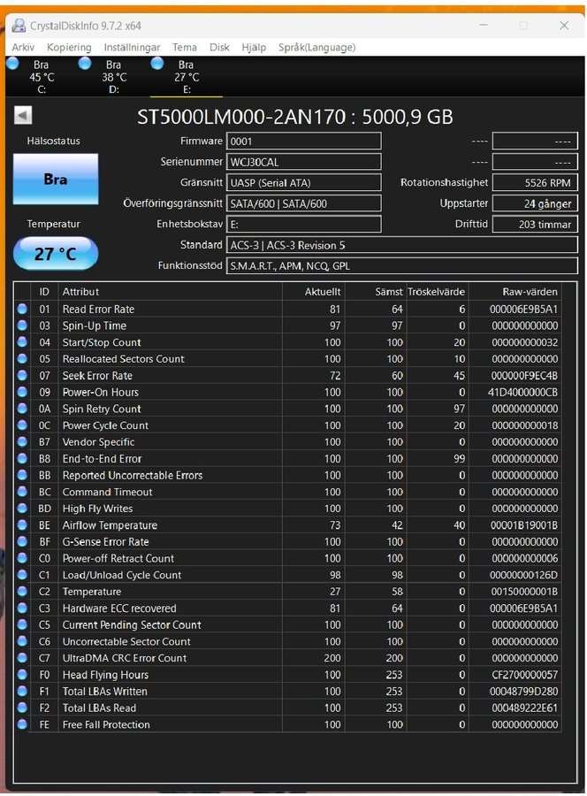Screen dimensions: 587x796
Task: Switch to the D: drive tab at 38 °C
Action: (x=114, y=77)
